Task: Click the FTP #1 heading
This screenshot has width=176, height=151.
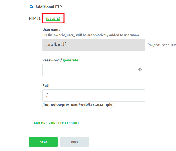Action: click(x=34, y=18)
